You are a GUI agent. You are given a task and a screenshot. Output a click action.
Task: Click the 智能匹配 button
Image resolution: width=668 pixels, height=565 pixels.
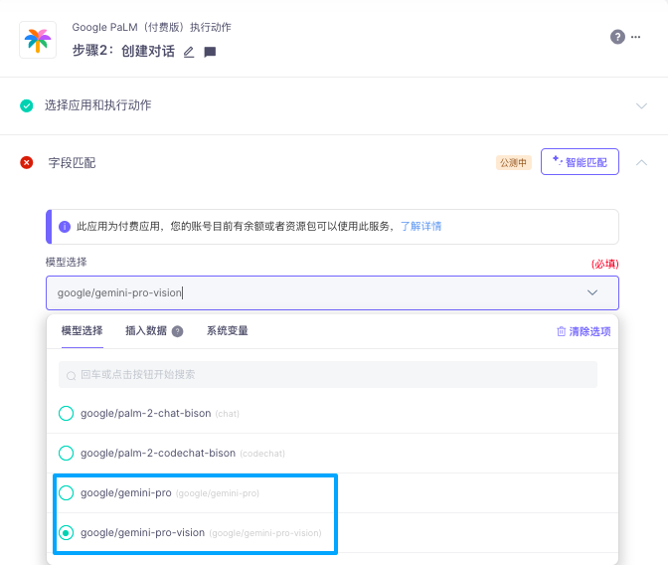(x=580, y=161)
